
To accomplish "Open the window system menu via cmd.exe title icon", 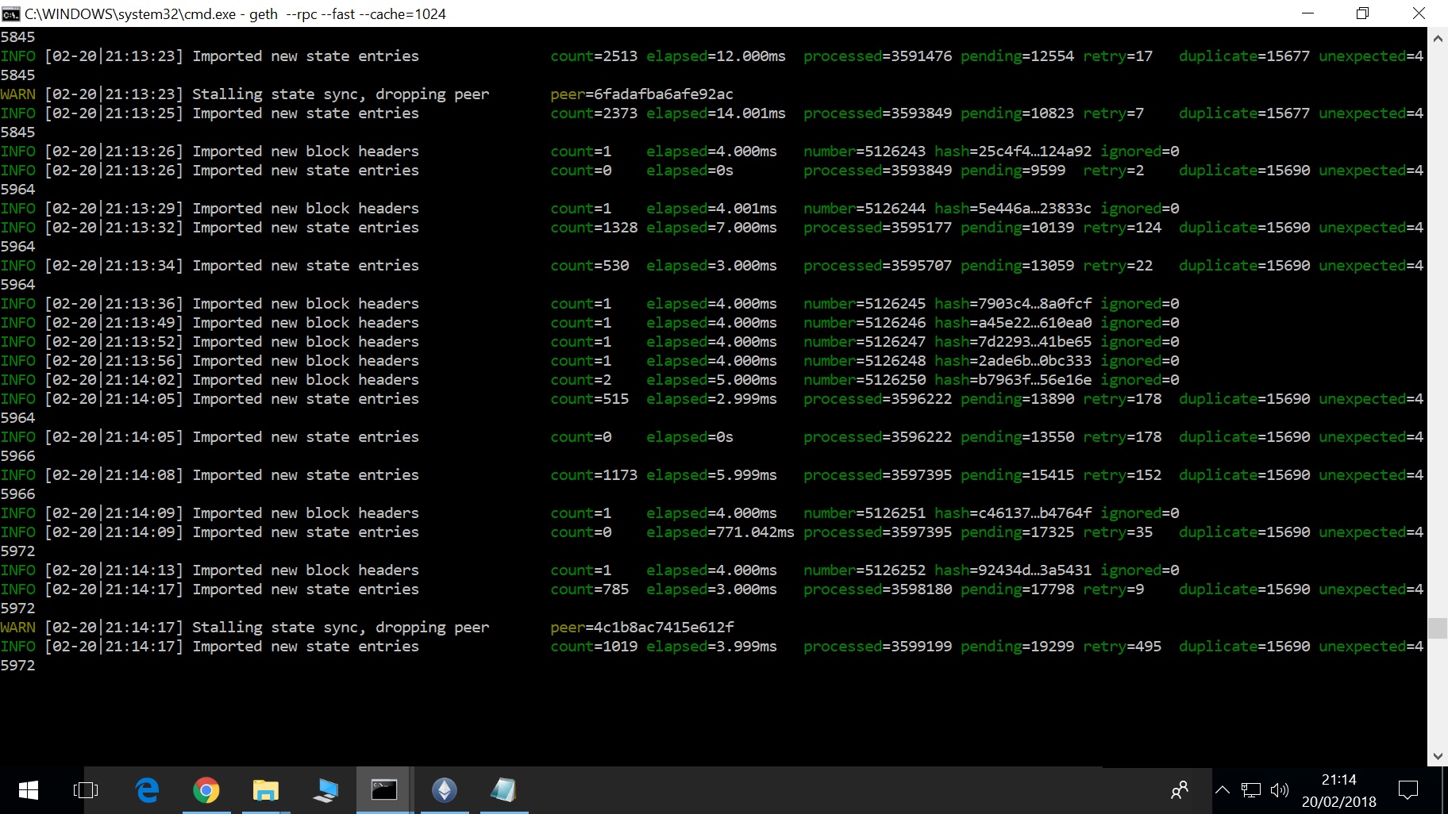I will coord(10,13).
